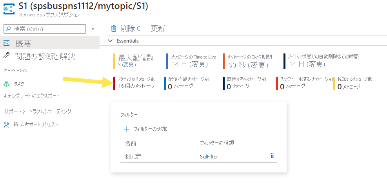The height and width of the screenshot is (183, 387).
Task: Click the 16 個のメッセージ active message count
Action: click(136, 86)
